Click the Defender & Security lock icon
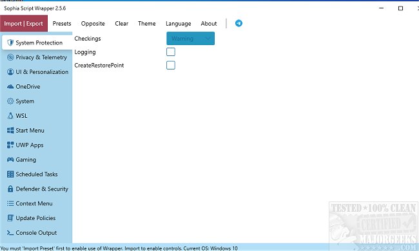419x251 pixels. click(x=10, y=189)
